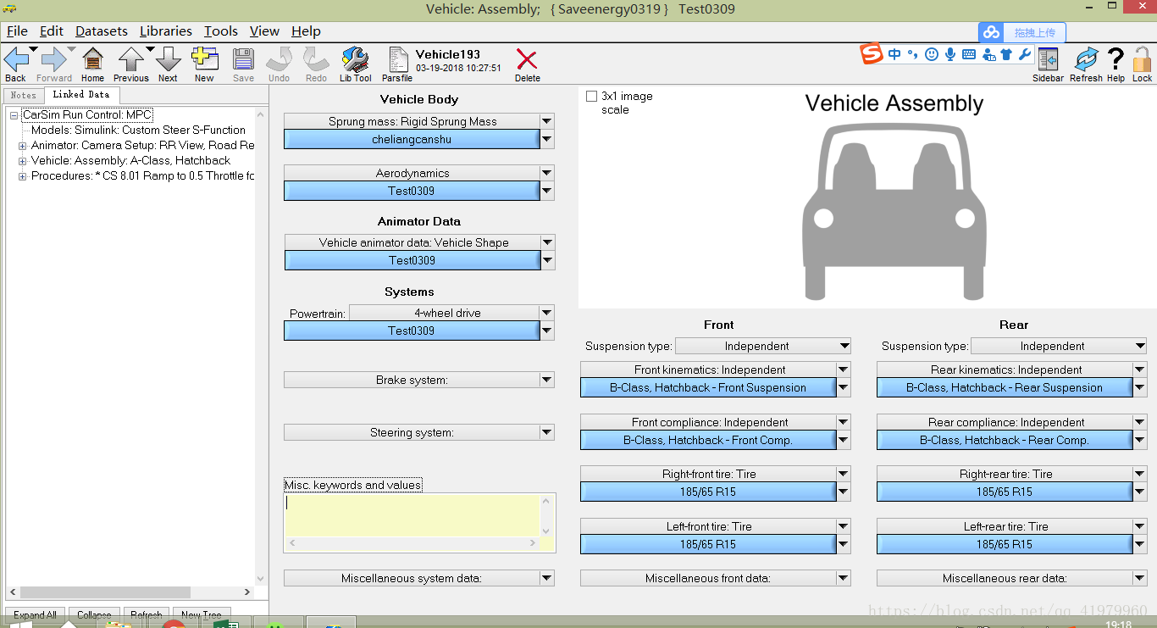The width and height of the screenshot is (1157, 628).
Task: Expand the Animator: Camera Setup tree node
Action: click(22, 146)
